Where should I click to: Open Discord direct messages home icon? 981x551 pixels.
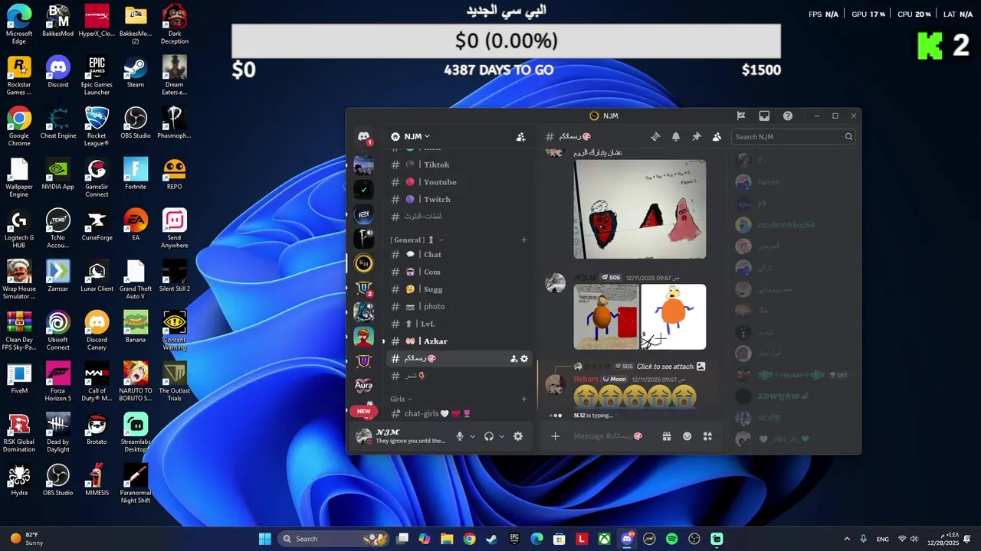tap(364, 137)
